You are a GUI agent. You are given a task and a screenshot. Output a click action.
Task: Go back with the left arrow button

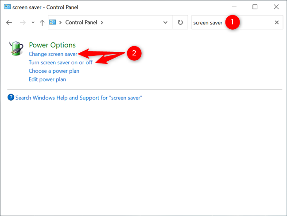click(9, 23)
